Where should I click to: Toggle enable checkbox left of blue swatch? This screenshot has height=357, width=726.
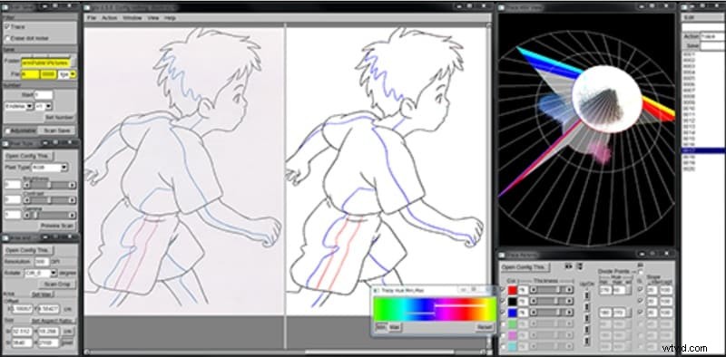pos(504,314)
